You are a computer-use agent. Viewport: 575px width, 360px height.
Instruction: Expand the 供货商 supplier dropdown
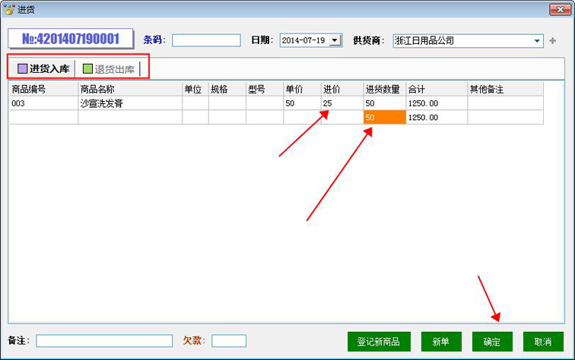(537, 41)
